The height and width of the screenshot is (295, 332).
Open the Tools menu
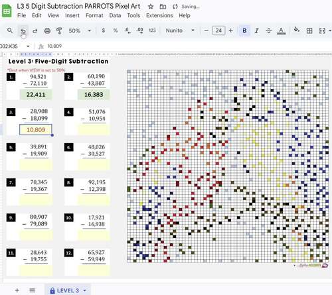click(133, 15)
